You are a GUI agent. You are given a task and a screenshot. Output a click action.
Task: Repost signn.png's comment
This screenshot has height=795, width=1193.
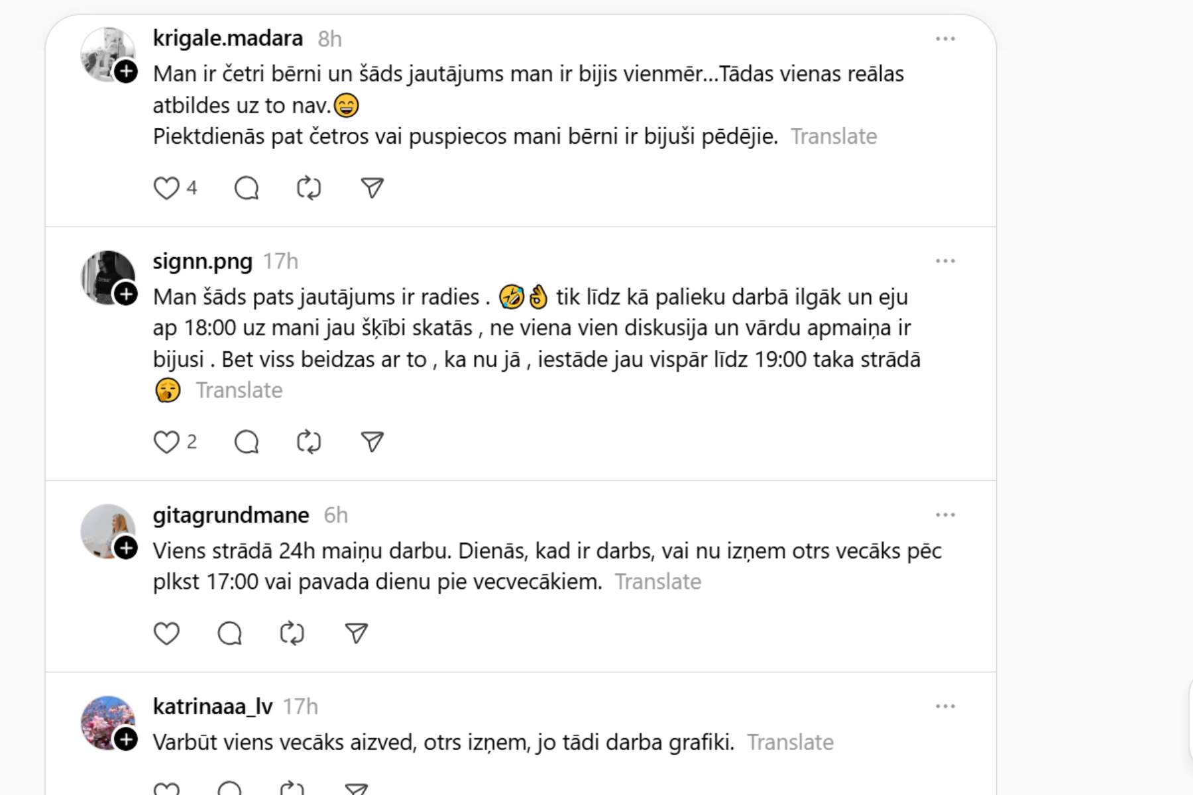pyautogui.click(x=309, y=442)
